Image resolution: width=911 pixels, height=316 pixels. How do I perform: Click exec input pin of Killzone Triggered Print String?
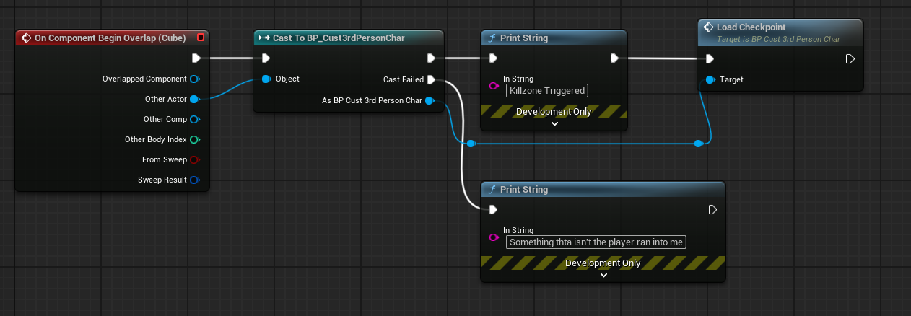[x=493, y=58]
